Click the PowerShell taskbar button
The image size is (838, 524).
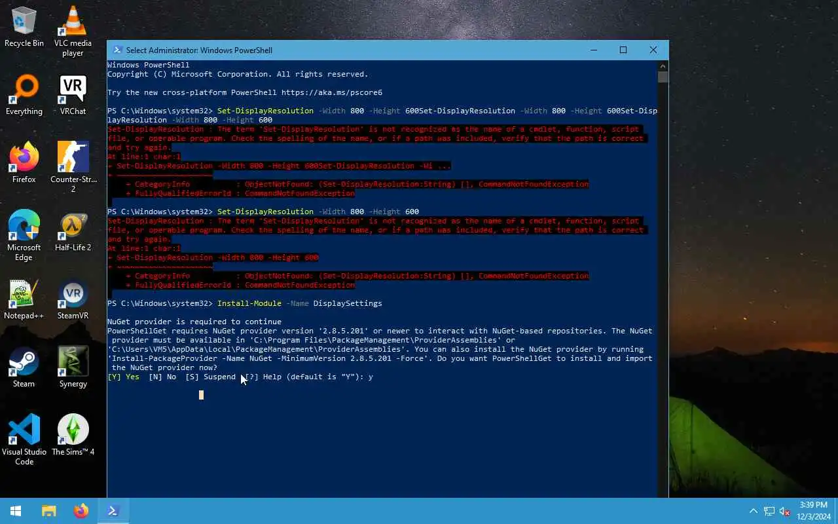coord(113,511)
